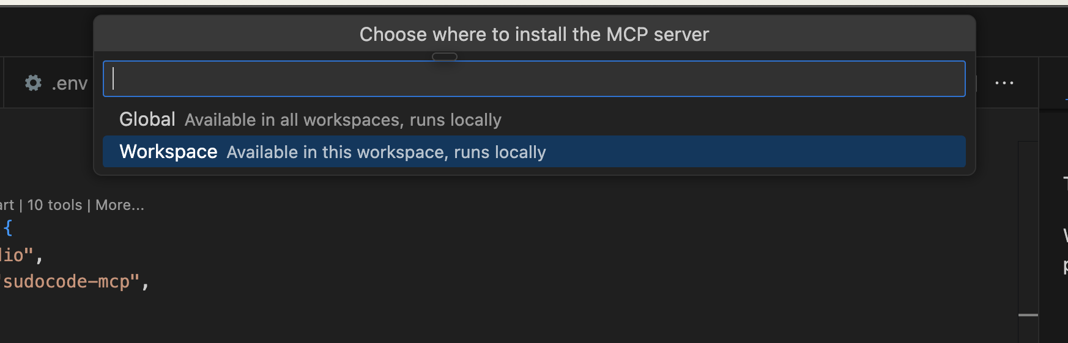Select the Global install location option
The height and width of the screenshot is (343, 1068).
point(534,120)
